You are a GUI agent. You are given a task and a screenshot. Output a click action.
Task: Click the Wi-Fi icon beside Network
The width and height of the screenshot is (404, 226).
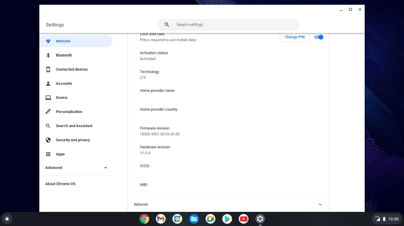pos(48,41)
